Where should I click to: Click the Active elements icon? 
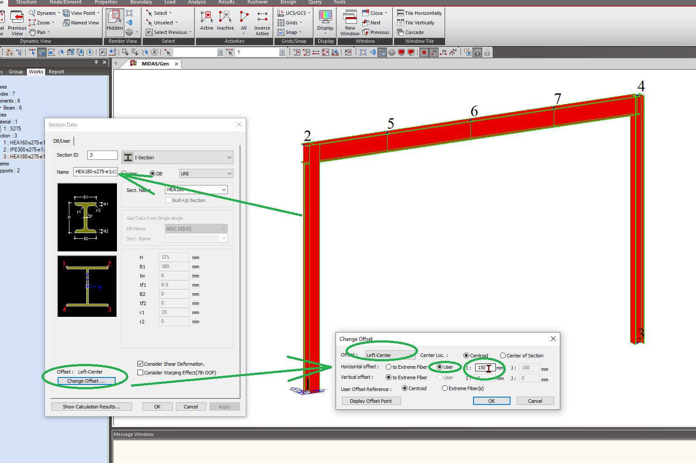[x=207, y=17]
